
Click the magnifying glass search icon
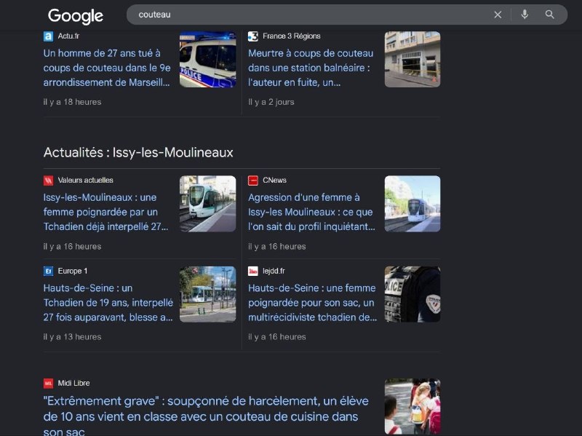[x=550, y=15]
